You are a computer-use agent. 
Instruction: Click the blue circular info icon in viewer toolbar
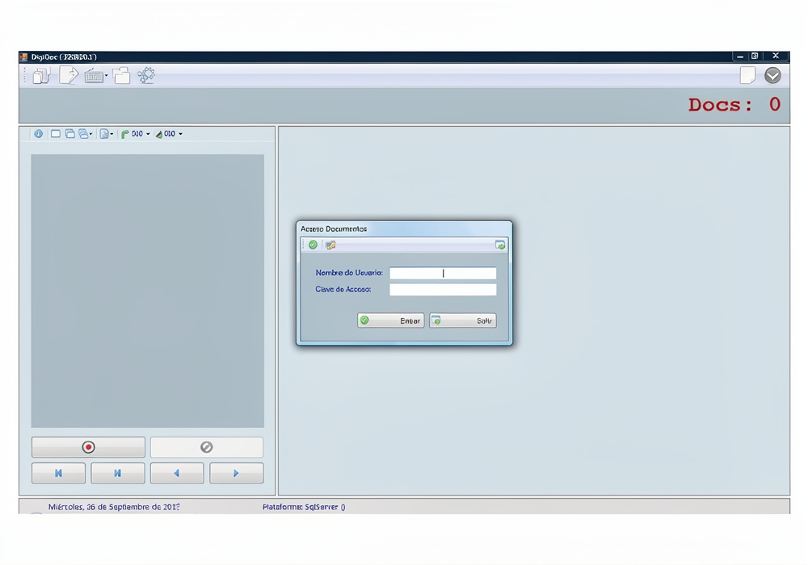pos(39,134)
